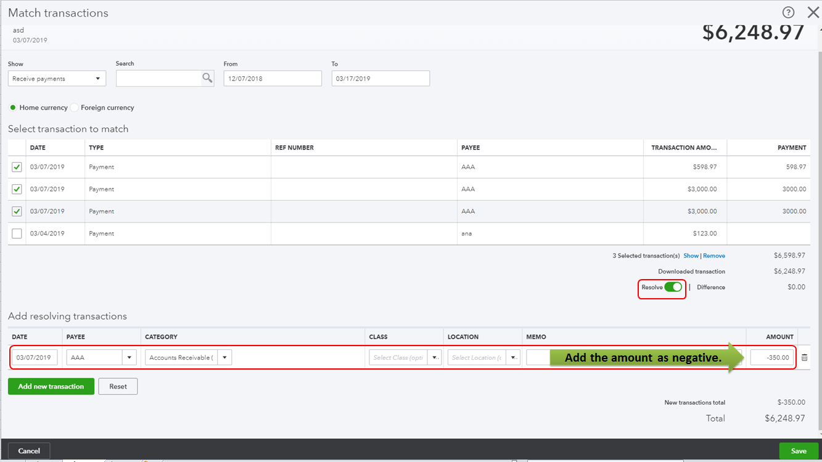Expand the AAA payee dropdown
Viewport: 822px width, 462px height.
(x=129, y=357)
